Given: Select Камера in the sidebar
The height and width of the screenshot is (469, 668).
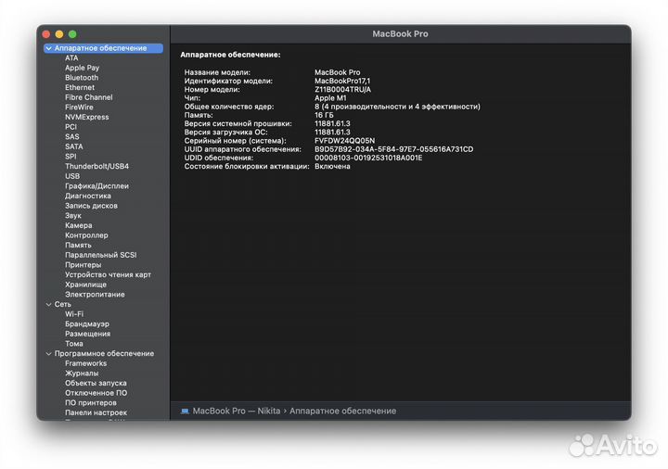Looking at the screenshot, I should coord(78,225).
